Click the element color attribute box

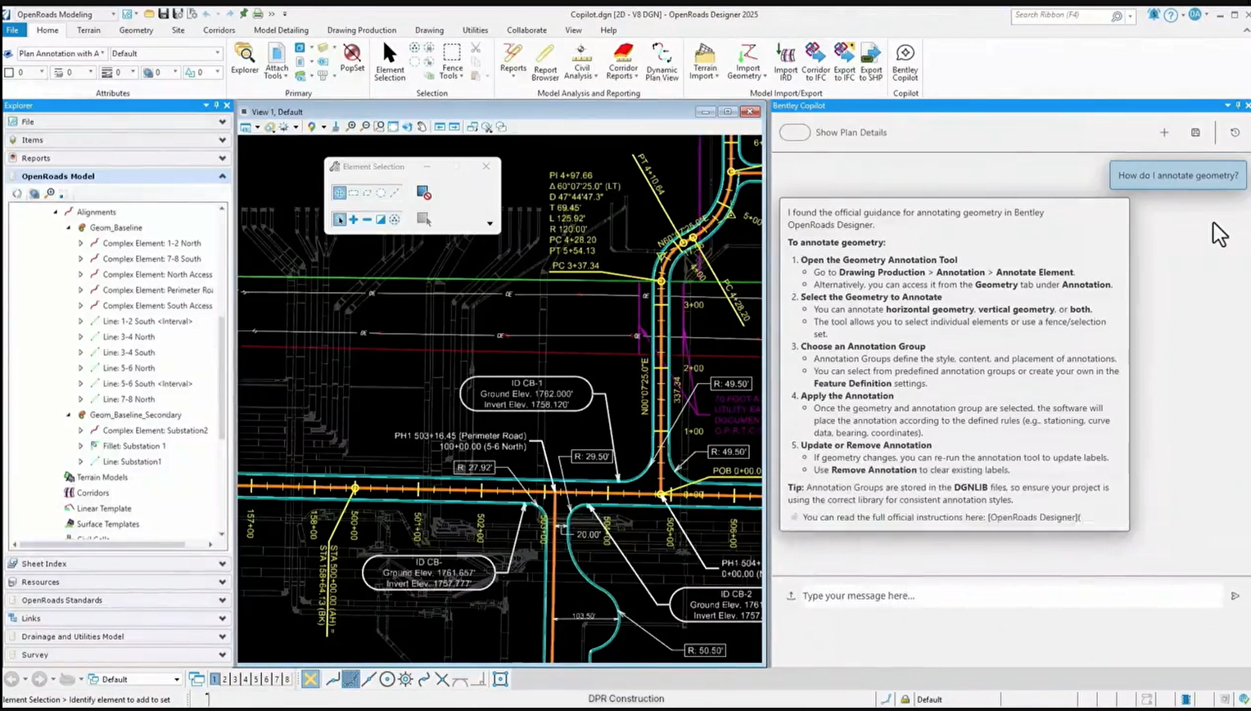(x=25, y=72)
